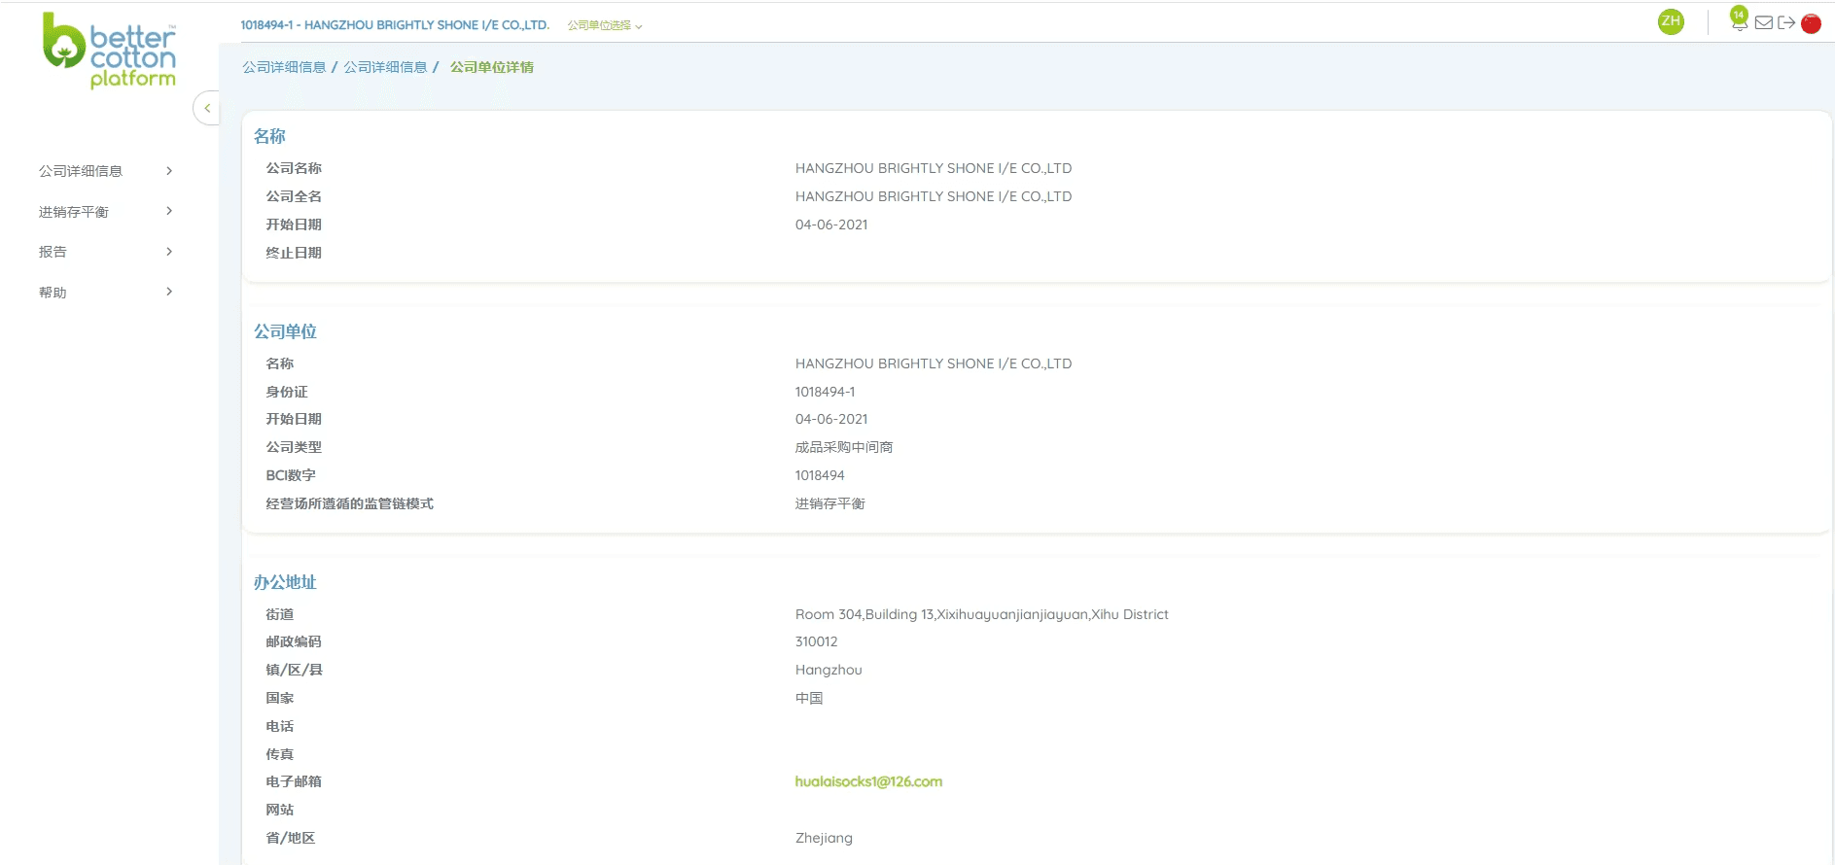Select company type 成品采购中间商

[x=844, y=447]
